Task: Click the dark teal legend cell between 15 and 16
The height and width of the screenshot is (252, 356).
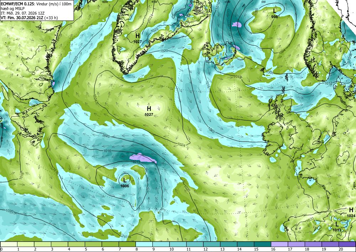Action: (262, 244)
